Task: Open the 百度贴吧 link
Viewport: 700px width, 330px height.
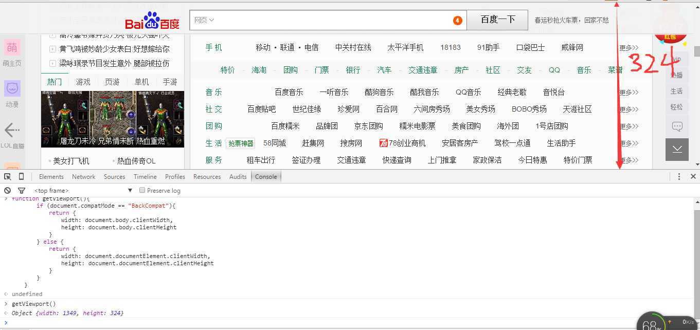Action: 262,109
